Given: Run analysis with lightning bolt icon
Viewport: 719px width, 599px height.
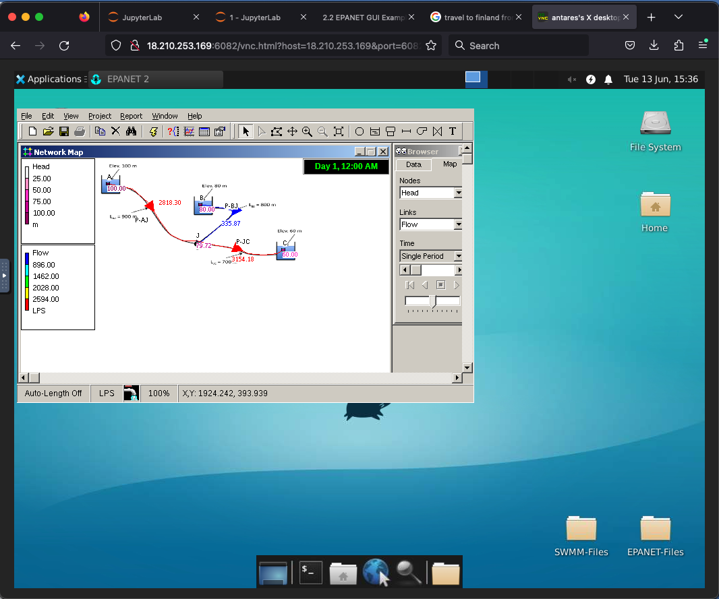Looking at the screenshot, I should [x=153, y=131].
